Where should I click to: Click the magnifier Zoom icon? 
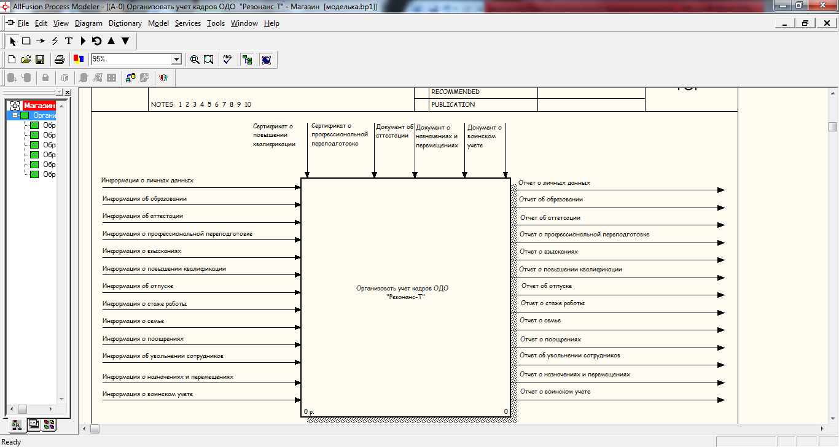195,60
